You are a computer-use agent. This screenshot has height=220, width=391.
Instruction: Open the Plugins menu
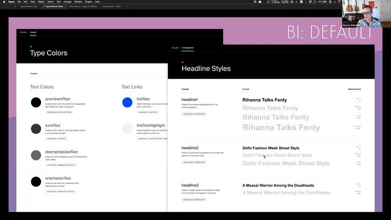coord(88,1)
